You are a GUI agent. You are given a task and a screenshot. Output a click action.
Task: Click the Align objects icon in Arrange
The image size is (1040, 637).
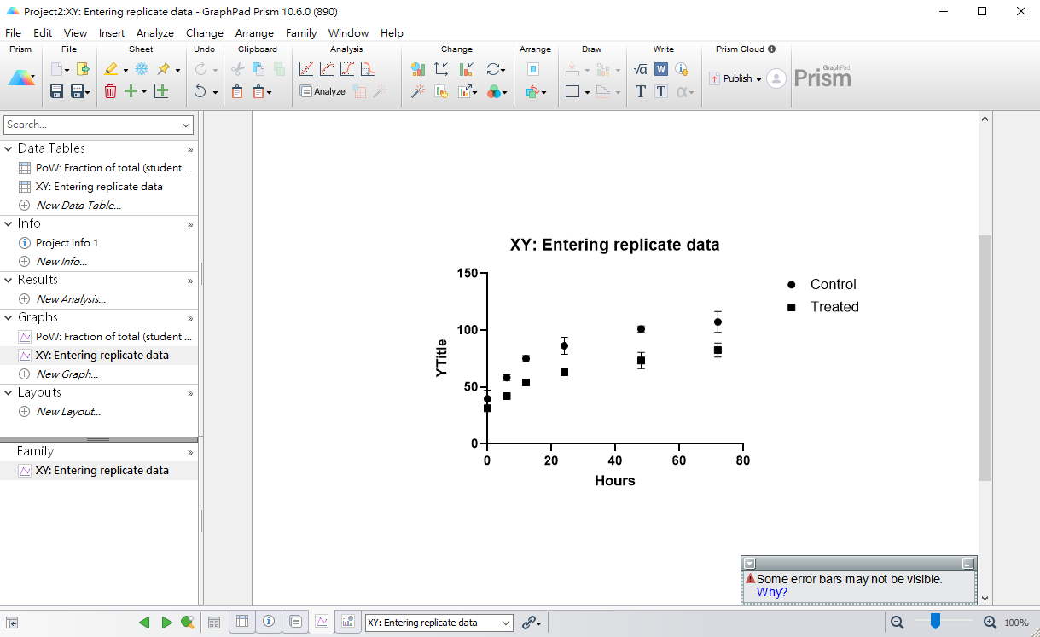(533, 69)
